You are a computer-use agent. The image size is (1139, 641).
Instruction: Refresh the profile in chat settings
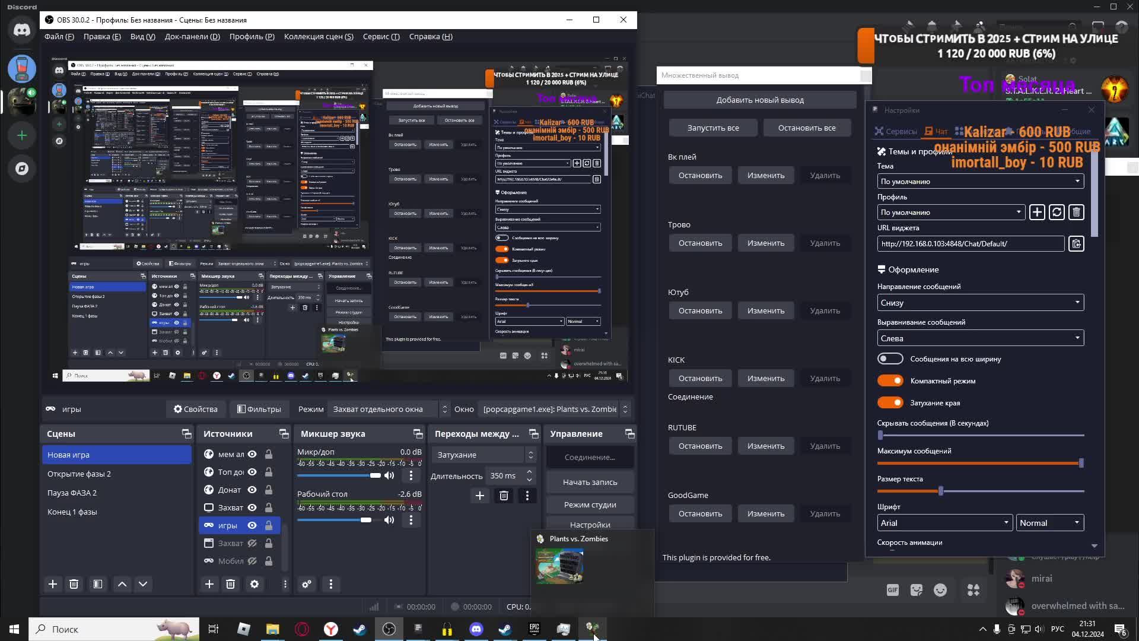pyautogui.click(x=1057, y=212)
